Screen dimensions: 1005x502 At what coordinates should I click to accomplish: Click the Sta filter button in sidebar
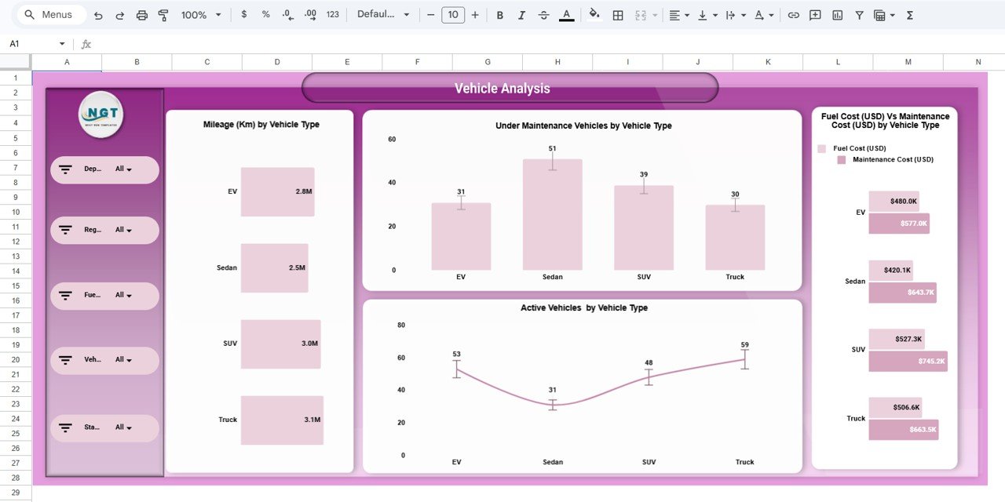coord(104,427)
